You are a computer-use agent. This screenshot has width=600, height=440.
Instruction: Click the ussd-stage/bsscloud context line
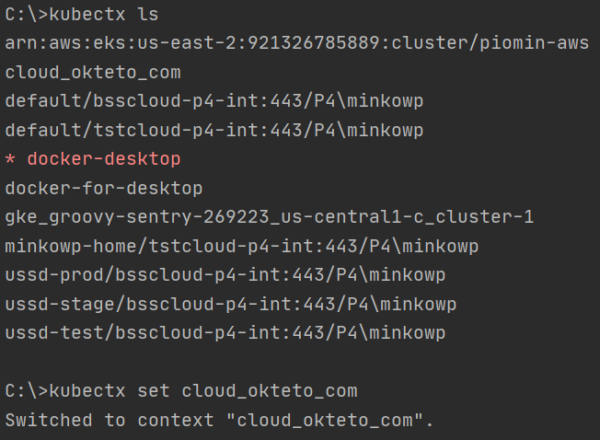(230, 304)
